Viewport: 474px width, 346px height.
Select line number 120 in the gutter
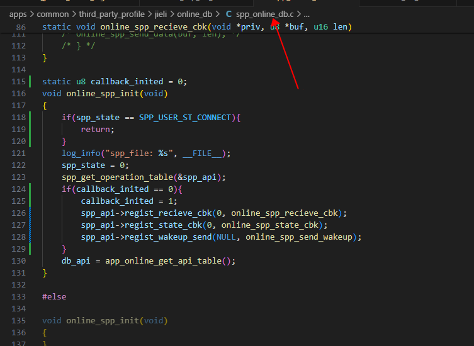tap(18, 142)
